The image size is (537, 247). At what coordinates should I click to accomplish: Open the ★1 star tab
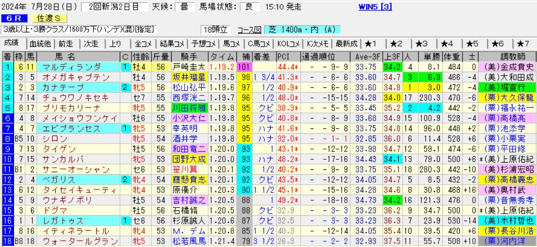click(371, 43)
